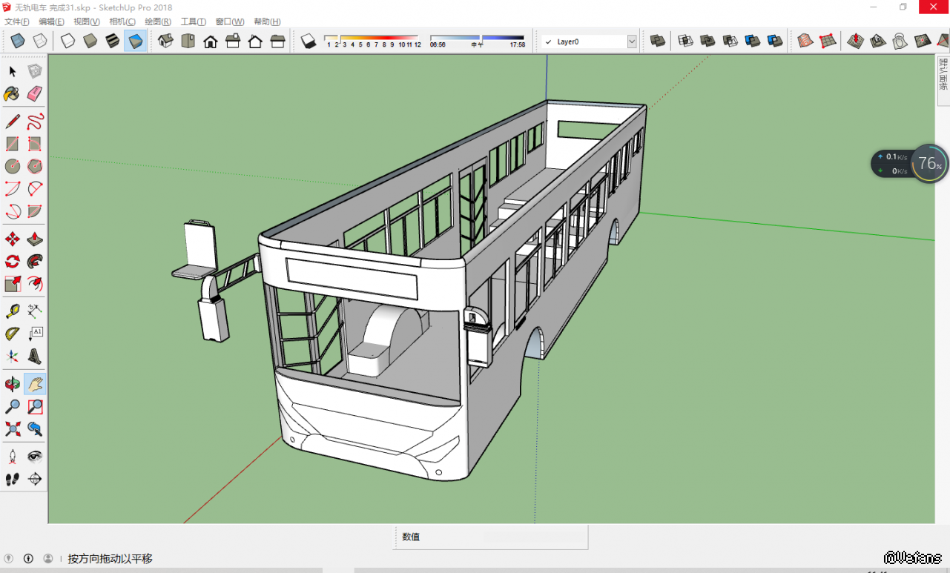The width and height of the screenshot is (950, 573).
Task: Activate the Orbit tool
Action: (12, 384)
